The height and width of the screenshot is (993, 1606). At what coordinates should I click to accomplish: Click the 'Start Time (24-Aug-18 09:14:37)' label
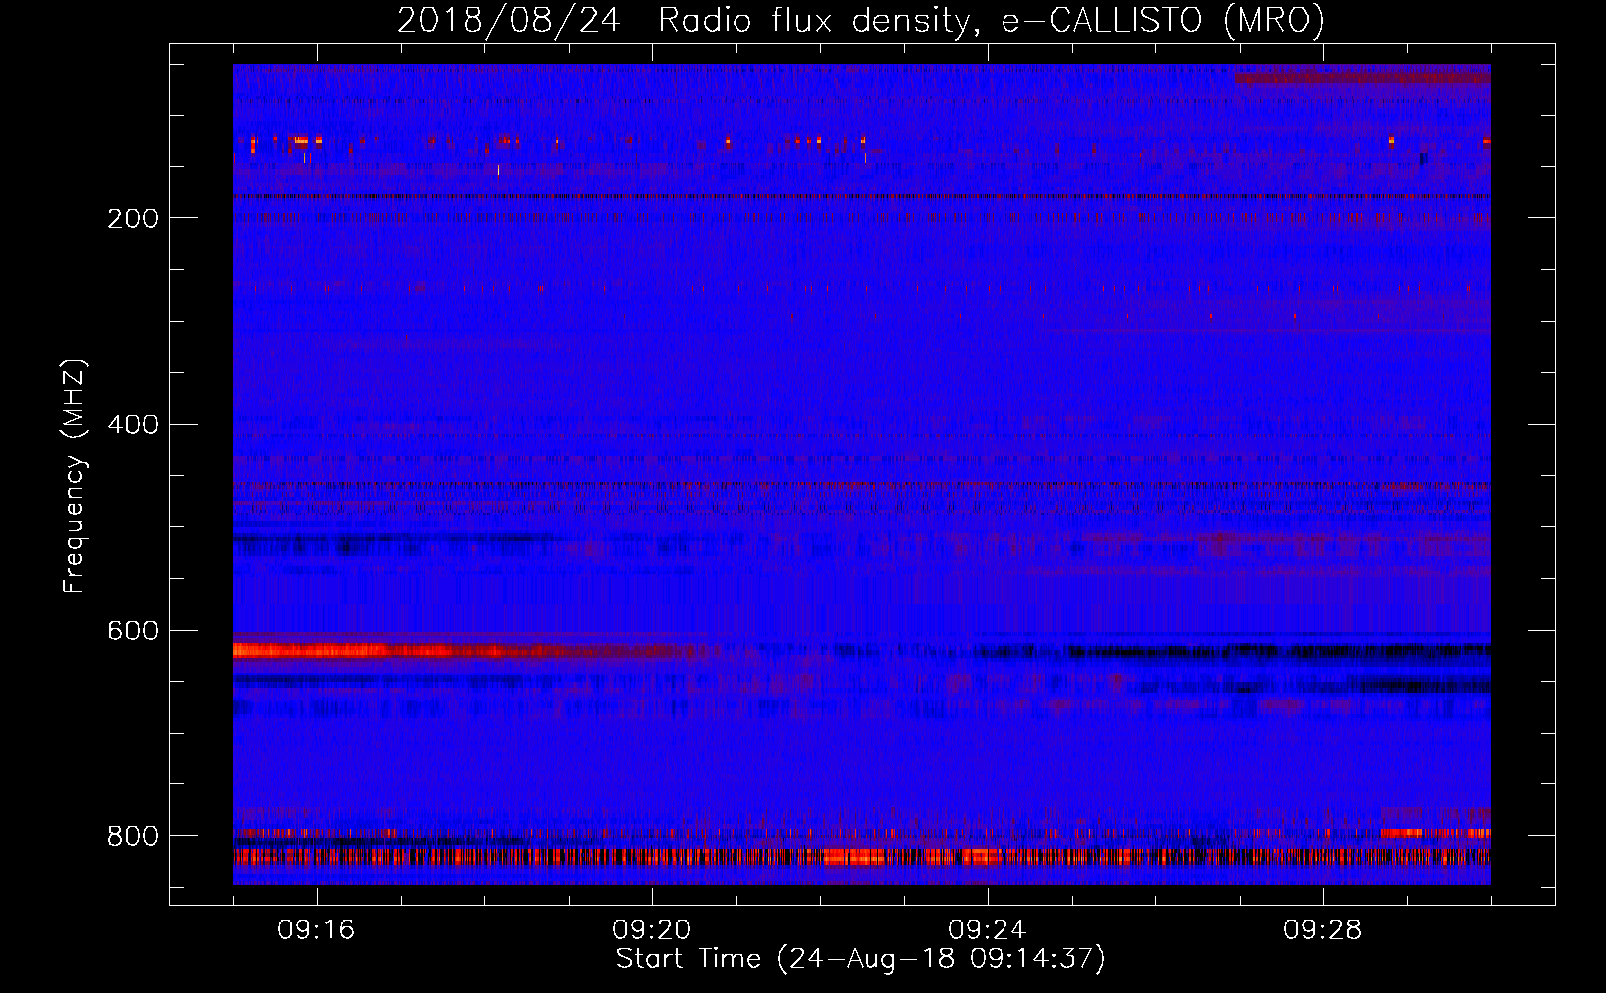[861, 959]
